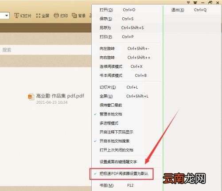Open 高业勤 作品集 pdf.pdf file entry

[x=60, y=96]
